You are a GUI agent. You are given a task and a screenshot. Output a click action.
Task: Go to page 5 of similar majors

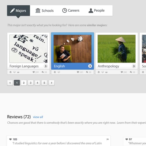pyautogui.click(x=44, y=83)
